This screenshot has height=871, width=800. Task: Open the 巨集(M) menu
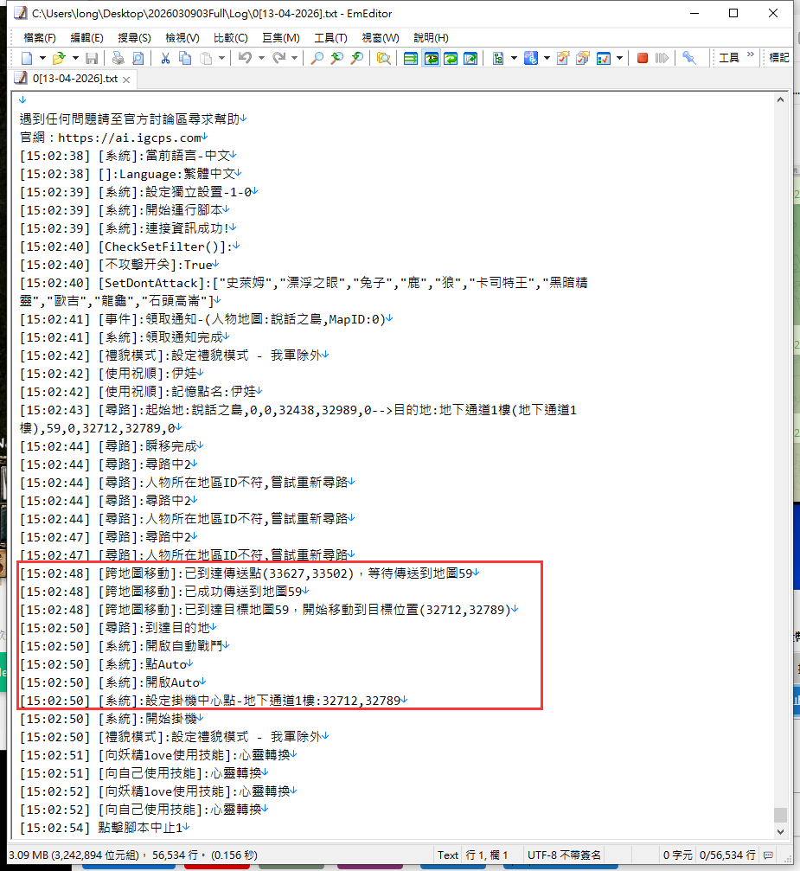[281, 38]
